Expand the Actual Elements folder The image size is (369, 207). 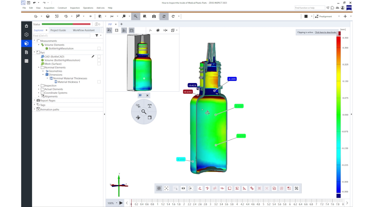39,89
